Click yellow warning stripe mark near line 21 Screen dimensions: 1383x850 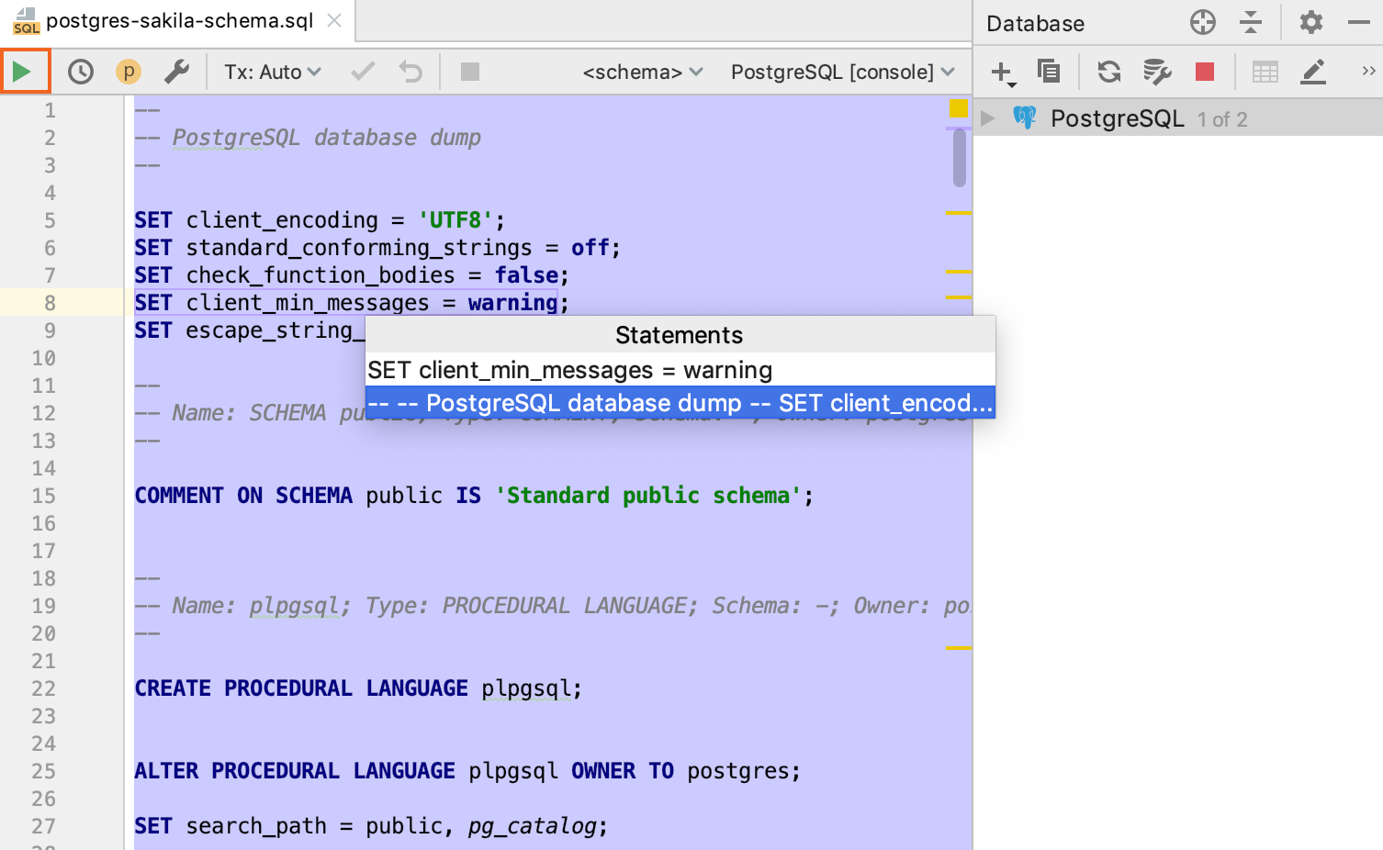point(959,648)
